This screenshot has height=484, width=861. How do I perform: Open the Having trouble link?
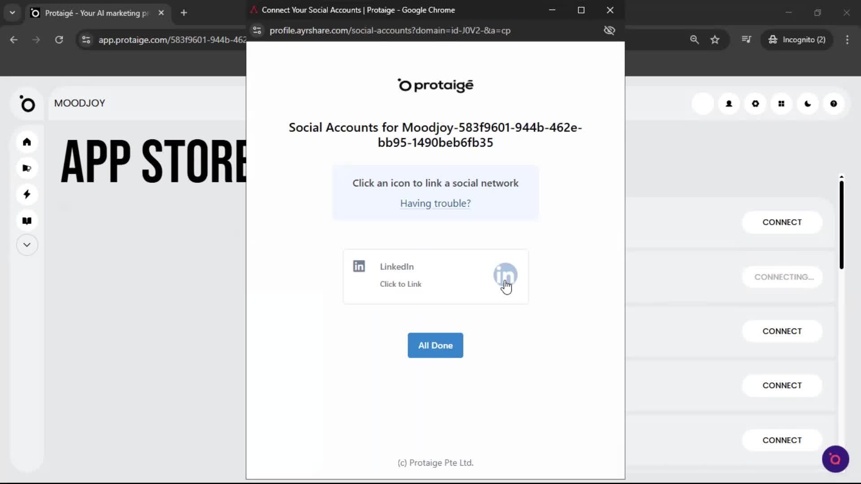[x=435, y=203]
